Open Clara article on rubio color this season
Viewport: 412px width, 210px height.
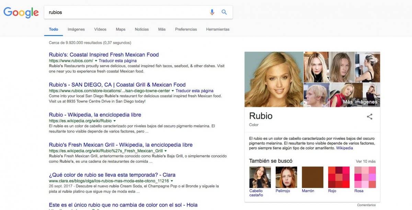pos(112,175)
